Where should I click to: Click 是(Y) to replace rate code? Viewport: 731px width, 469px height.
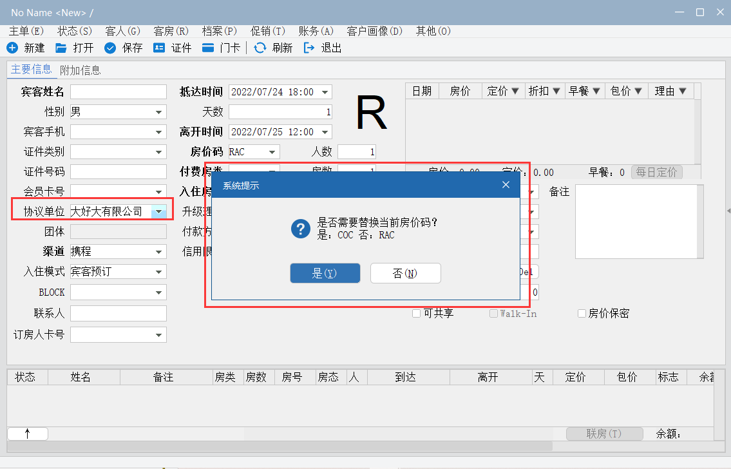(x=325, y=273)
